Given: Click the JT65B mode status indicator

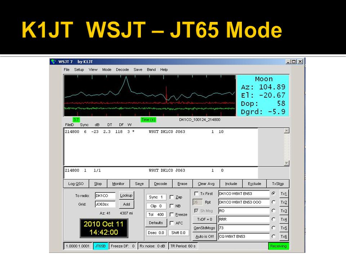Looking at the screenshot, I should coord(100,246).
